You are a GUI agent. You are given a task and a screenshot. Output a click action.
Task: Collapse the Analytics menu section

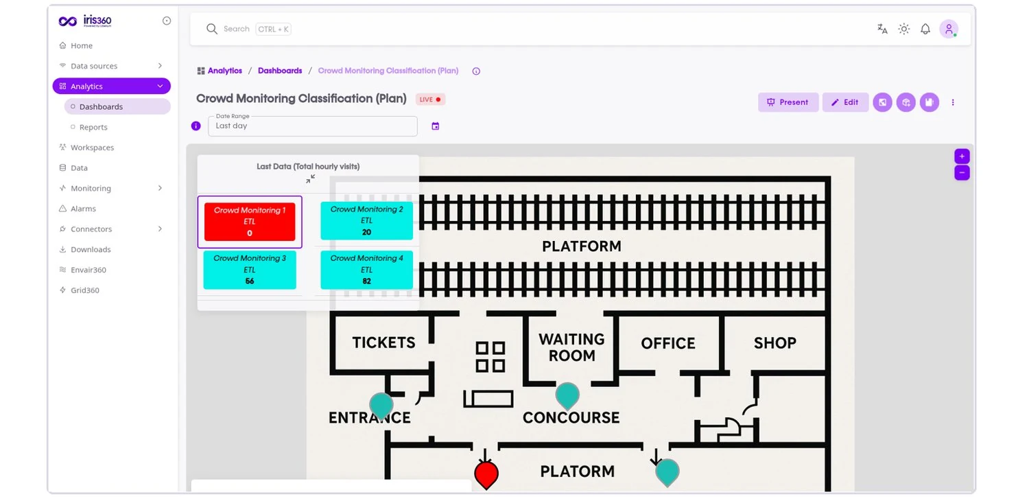tap(112, 86)
